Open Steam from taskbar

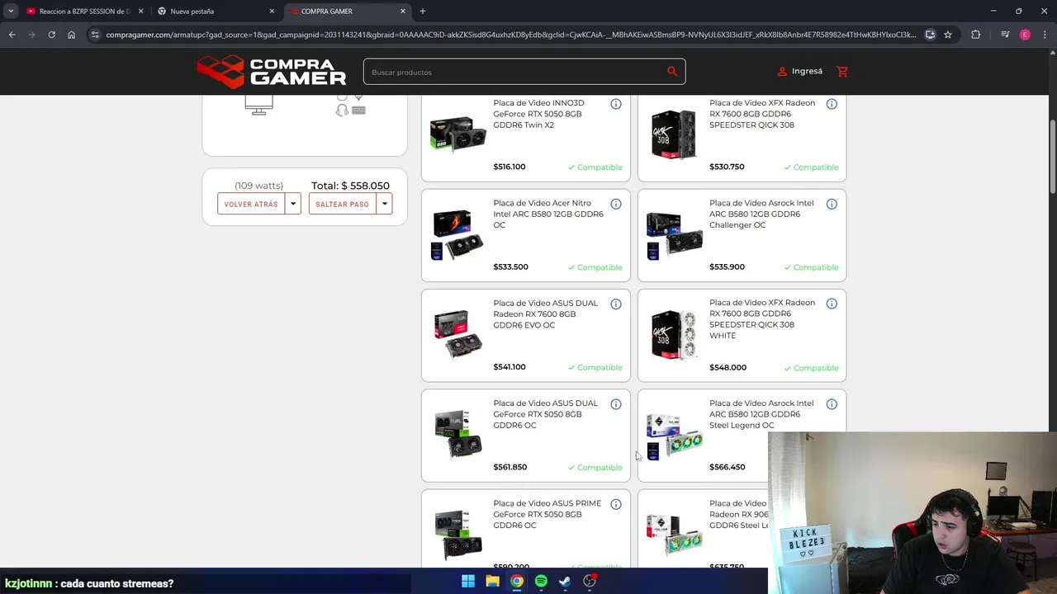click(565, 582)
